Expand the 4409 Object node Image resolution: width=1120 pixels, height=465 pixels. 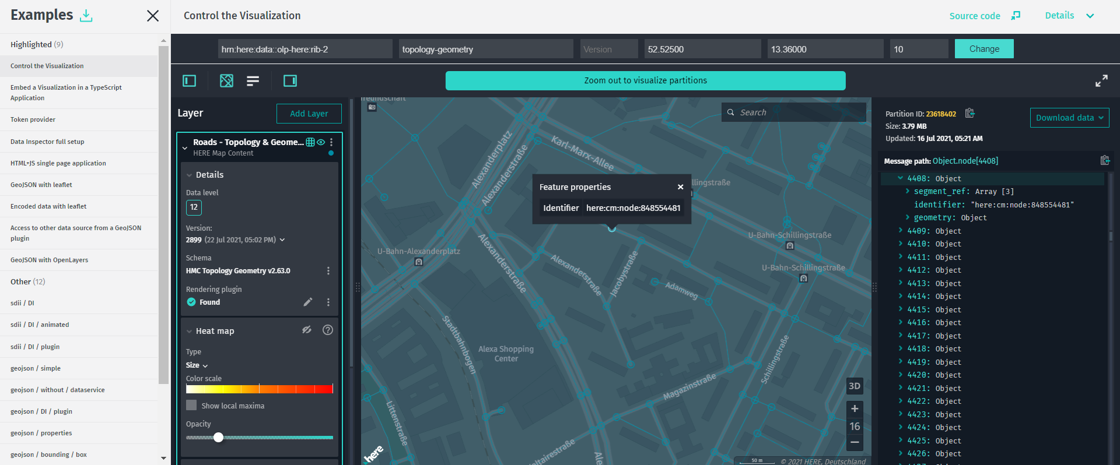(x=900, y=231)
